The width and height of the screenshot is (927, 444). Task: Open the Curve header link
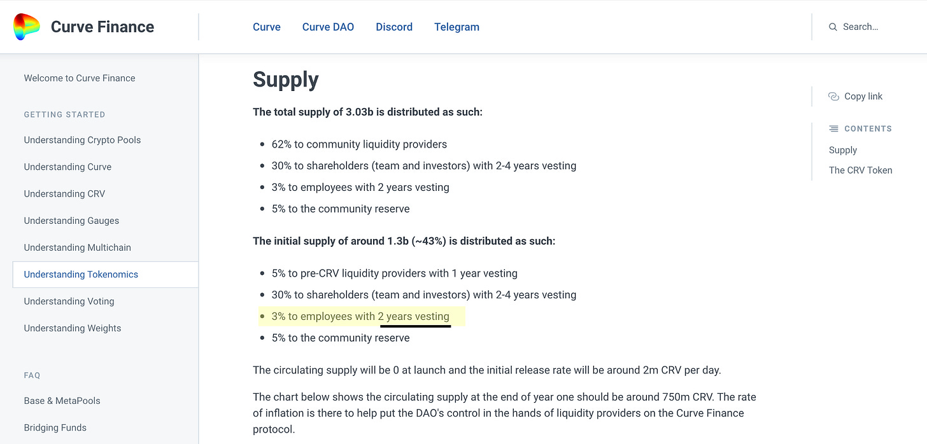point(267,27)
